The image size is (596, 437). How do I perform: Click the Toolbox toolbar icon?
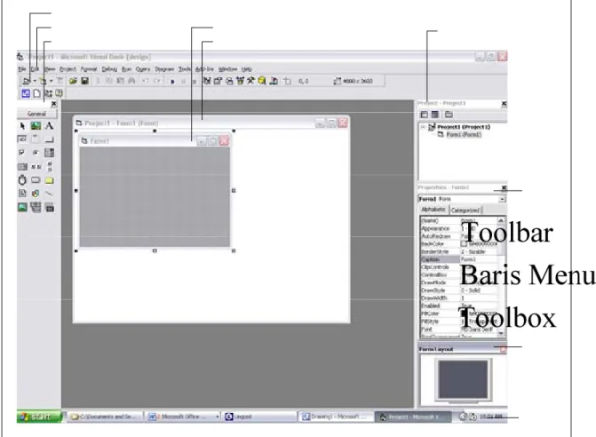click(250, 81)
